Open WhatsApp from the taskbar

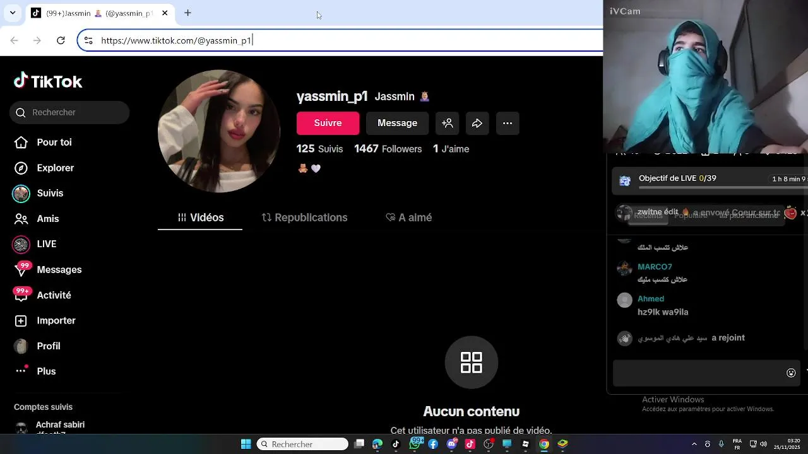click(415, 445)
